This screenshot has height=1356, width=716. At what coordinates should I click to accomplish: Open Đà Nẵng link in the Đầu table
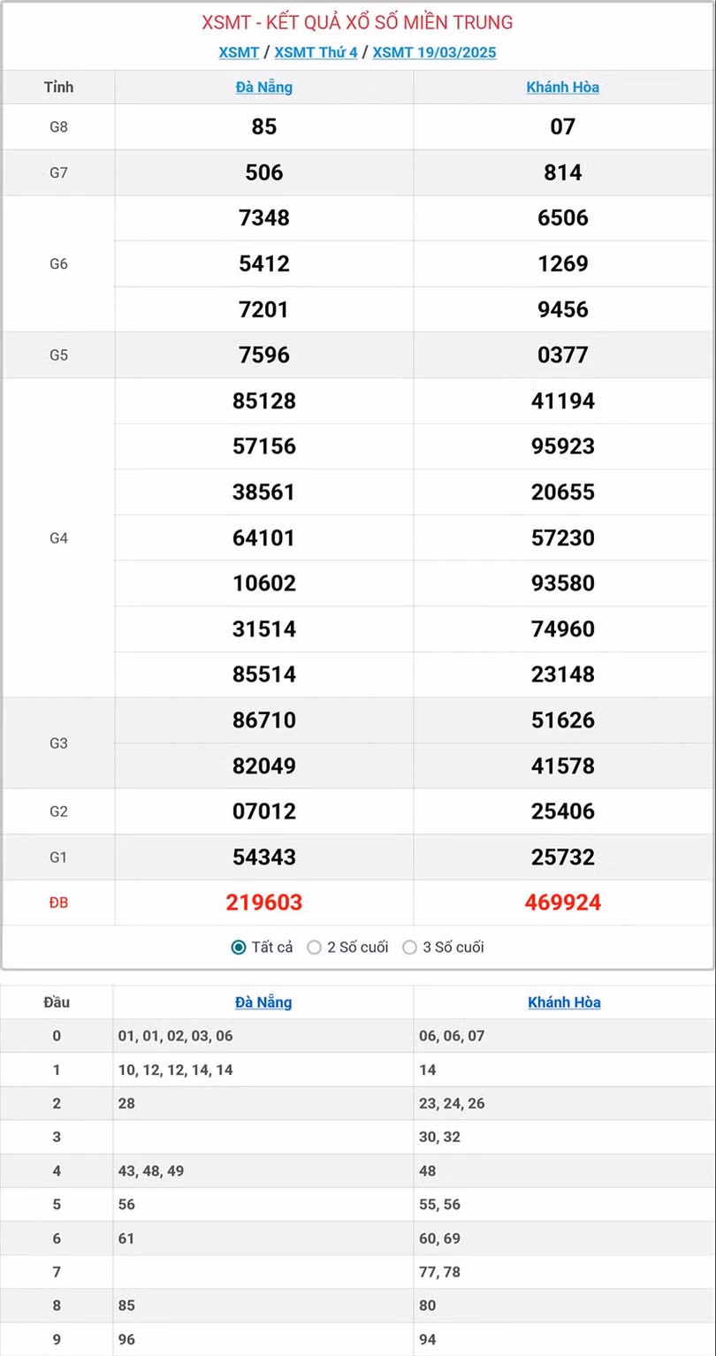[x=263, y=1002]
